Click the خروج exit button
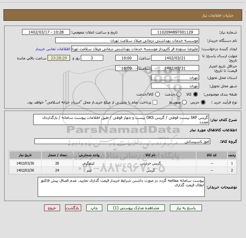246x238 pixels. coord(52,208)
